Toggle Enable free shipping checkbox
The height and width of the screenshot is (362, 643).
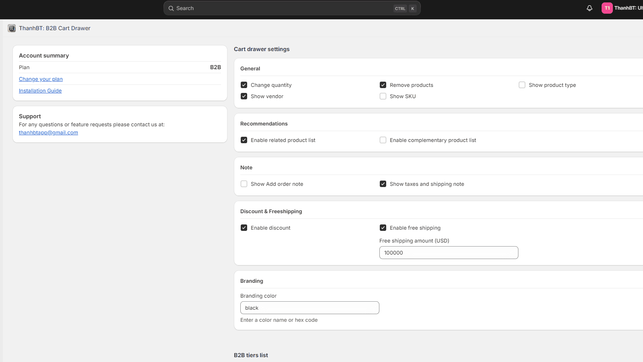[383, 228]
